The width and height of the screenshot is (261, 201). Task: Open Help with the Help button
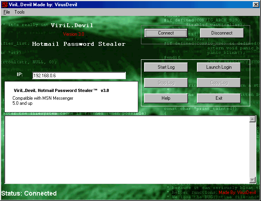pyautogui.click(x=166, y=98)
